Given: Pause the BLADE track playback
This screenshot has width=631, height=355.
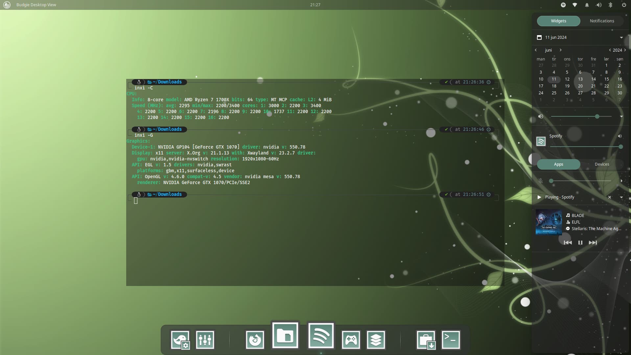Looking at the screenshot, I should tap(580, 243).
